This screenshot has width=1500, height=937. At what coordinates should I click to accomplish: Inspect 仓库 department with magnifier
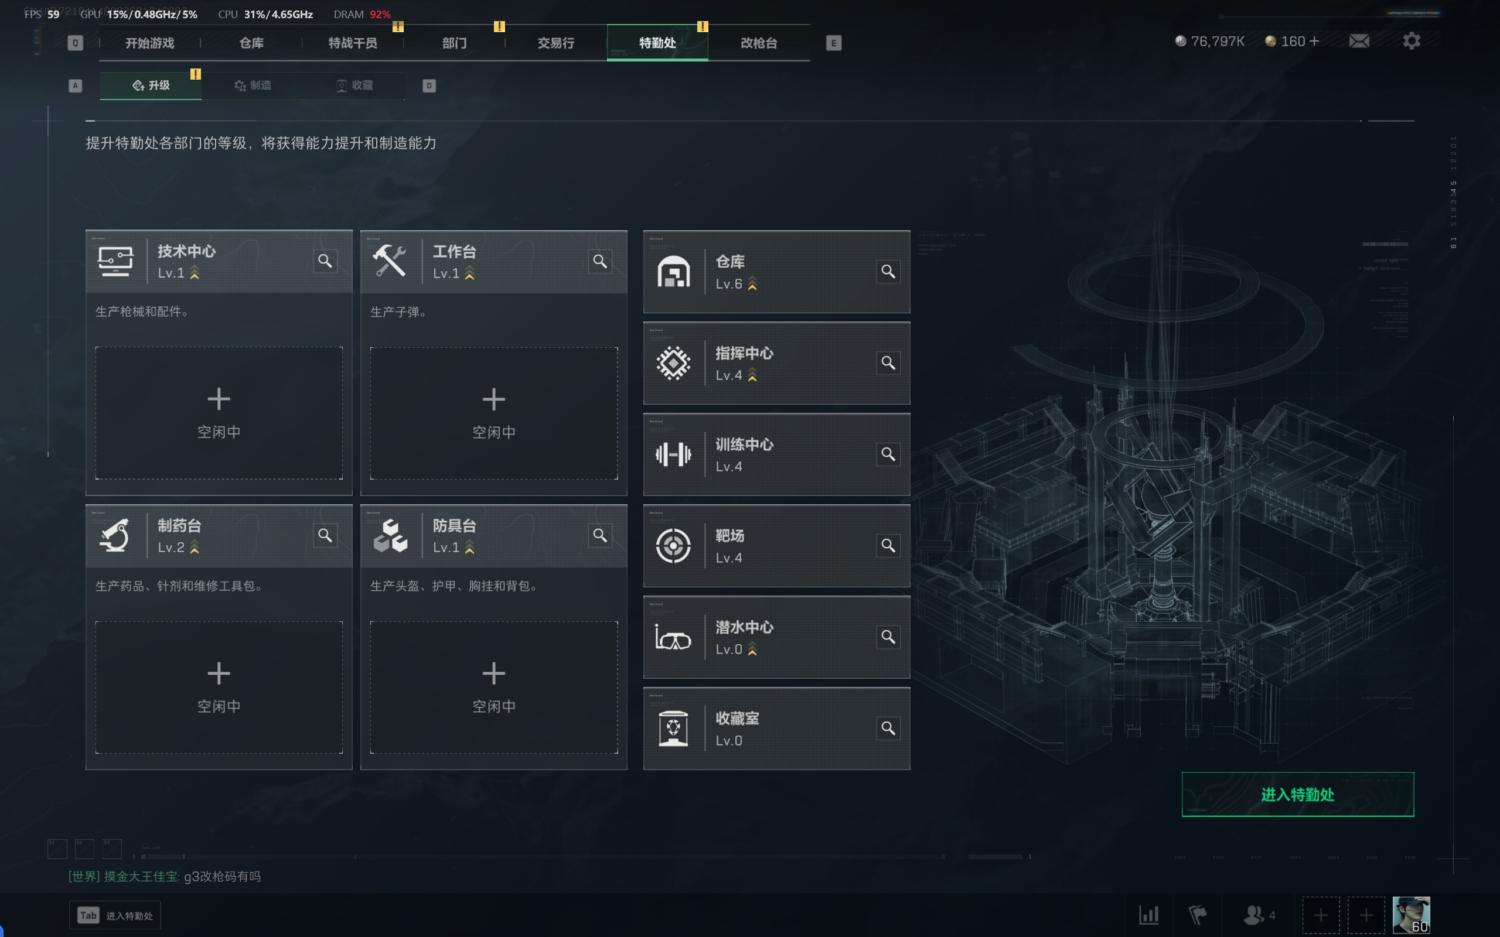click(x=888, y=271)
